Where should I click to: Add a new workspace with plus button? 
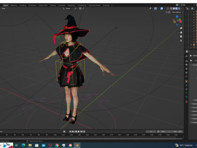(x=112, y=5)
